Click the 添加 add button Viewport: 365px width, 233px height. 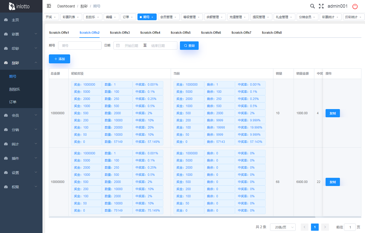point(60,59)
